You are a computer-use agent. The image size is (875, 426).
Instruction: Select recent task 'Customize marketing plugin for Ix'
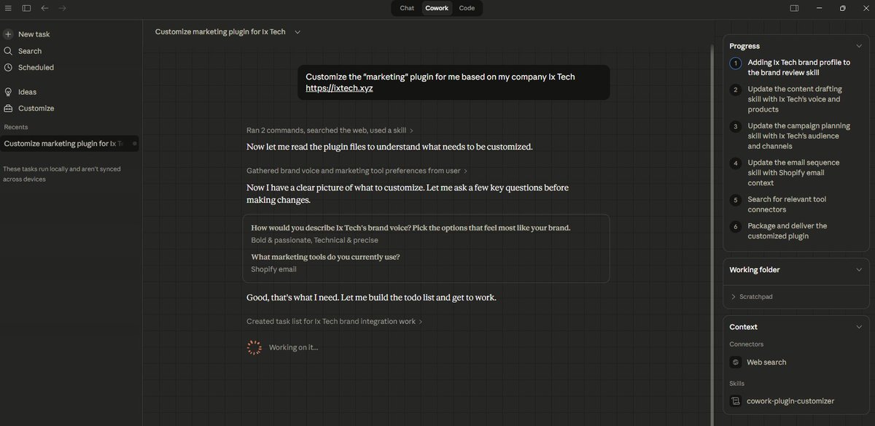tap(70, 144)
